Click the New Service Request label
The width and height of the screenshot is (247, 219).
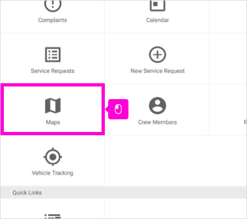158,71
